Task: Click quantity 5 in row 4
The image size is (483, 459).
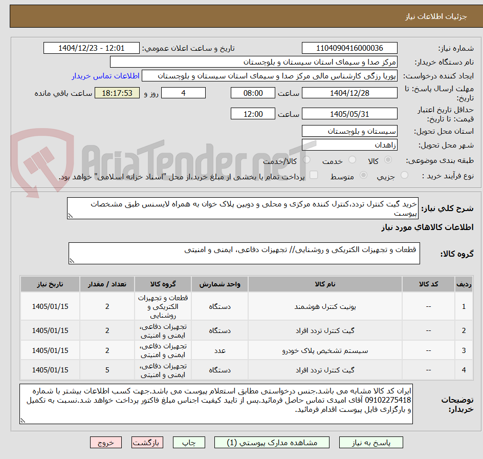Action: [107, 370]
